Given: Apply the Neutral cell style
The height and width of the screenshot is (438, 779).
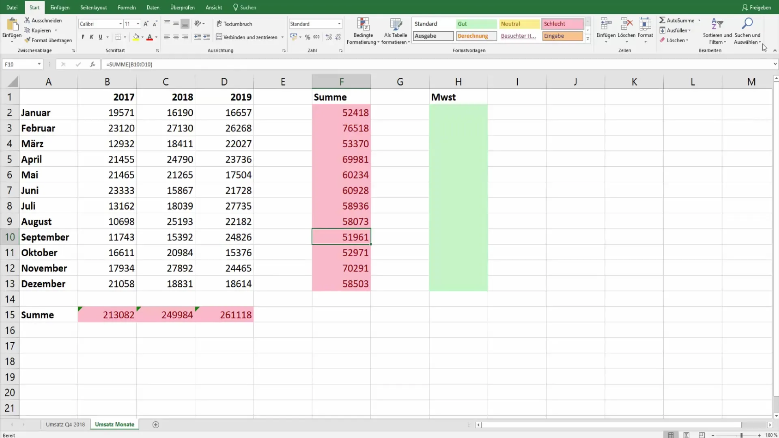Looking at the screenshot, I should click(x=520, y=24).
